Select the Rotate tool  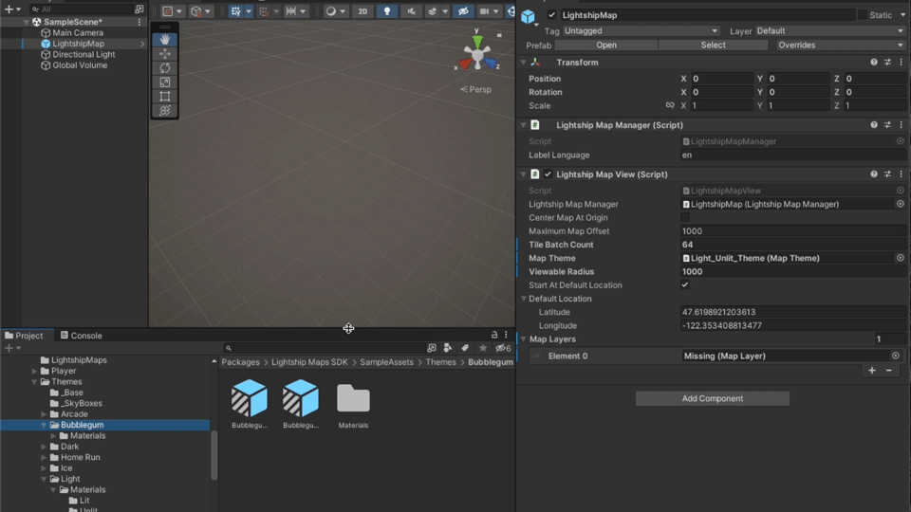(165, 68)
